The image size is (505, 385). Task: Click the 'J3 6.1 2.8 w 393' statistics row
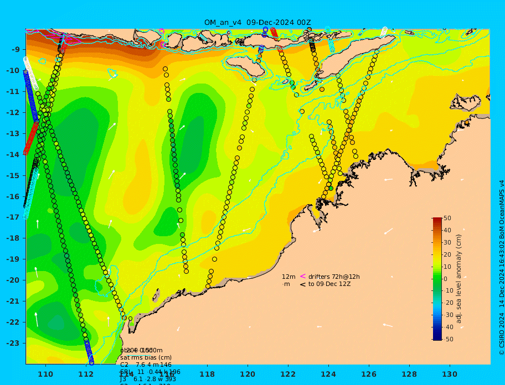coord(147,379)
